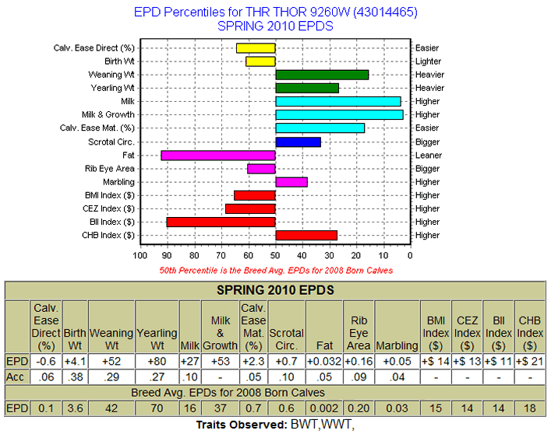The image size is (551, 434).
Task: Click the Acc row label cell
Action: [17, 377]
